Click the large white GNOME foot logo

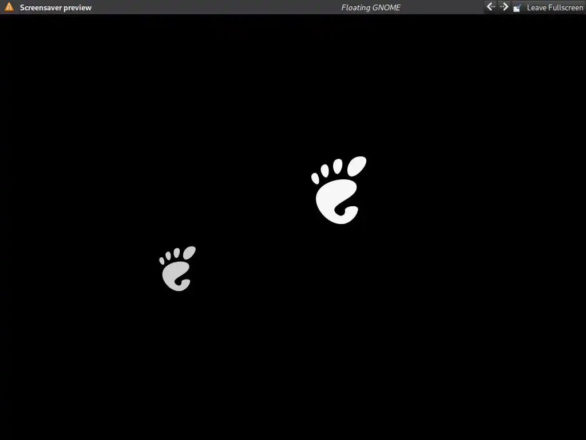(x=339, y=190)
